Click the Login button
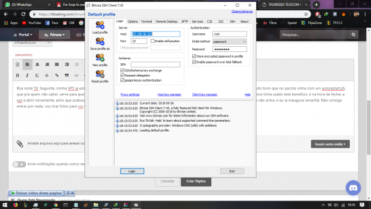Screen dimensions: 371x209 (132, 171)
